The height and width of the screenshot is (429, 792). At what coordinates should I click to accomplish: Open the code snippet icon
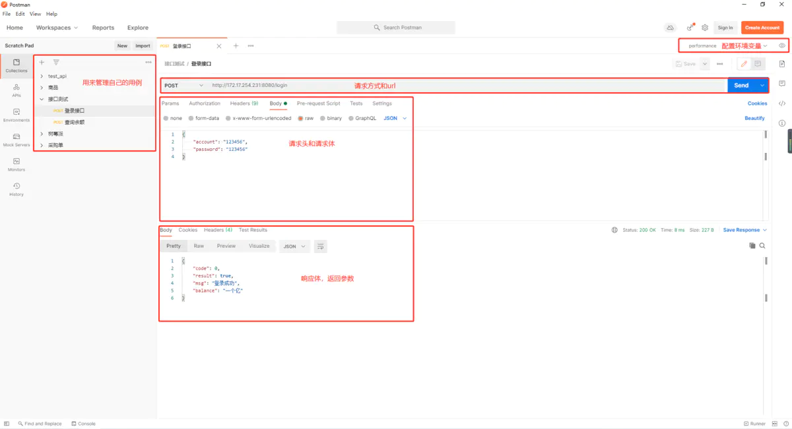click(782, 103)
